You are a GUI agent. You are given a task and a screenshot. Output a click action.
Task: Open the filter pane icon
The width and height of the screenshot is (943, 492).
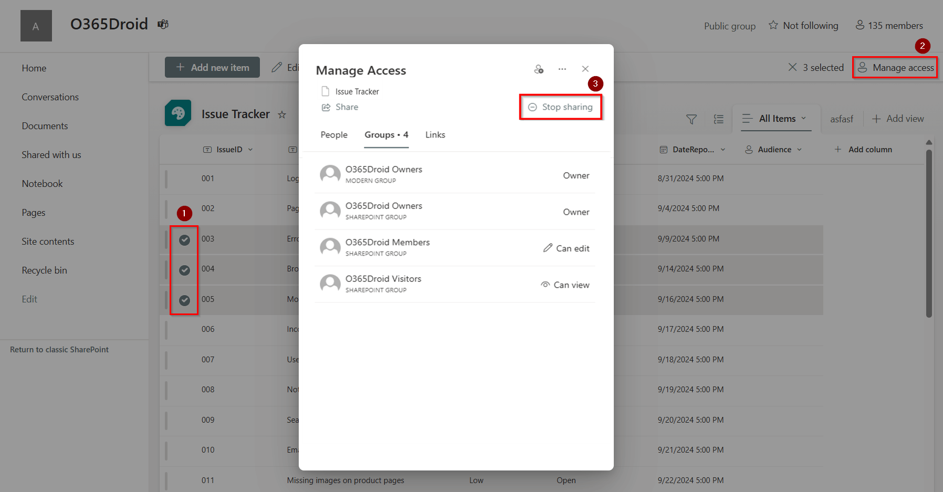point(691,119)
